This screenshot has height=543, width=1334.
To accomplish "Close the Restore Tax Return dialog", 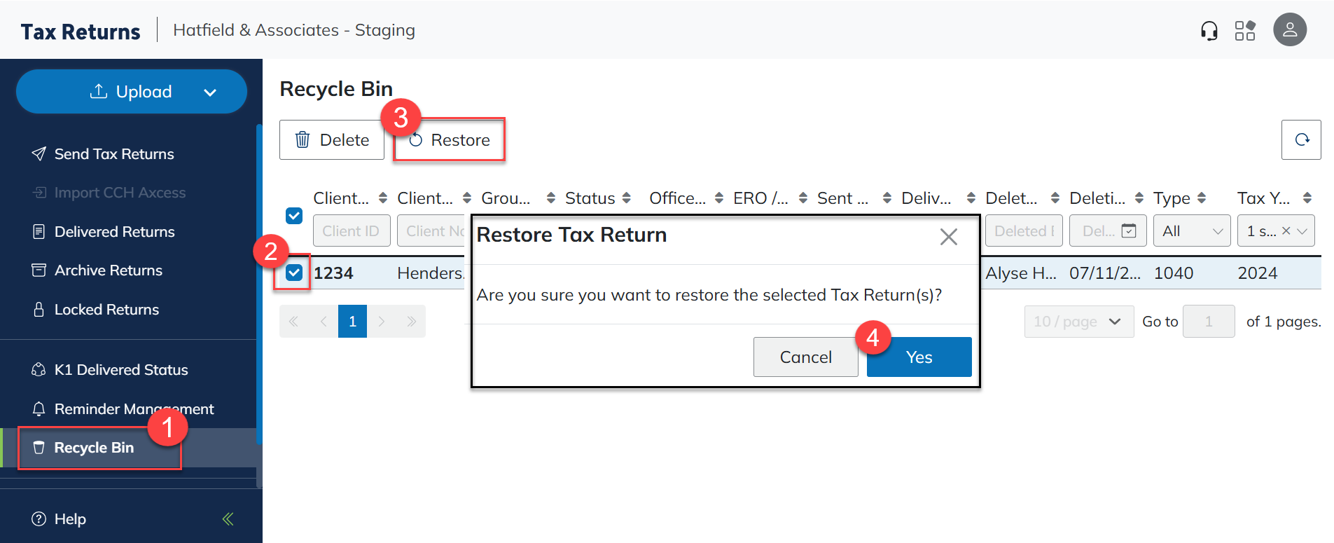I will click(x=948, y=237).
